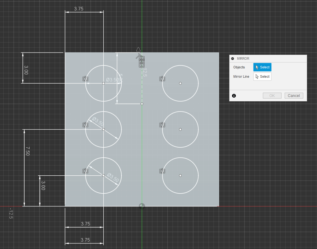Click the sketch origin point on bottom edge
The height and width of the screenshot is (249, 317).
click(x=142, y=206)
